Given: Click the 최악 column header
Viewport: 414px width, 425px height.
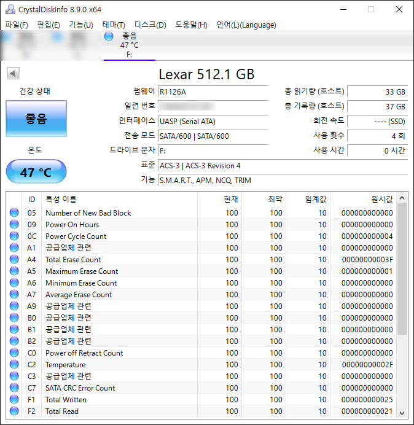Looking at the screenshot, I should point(264,199).
